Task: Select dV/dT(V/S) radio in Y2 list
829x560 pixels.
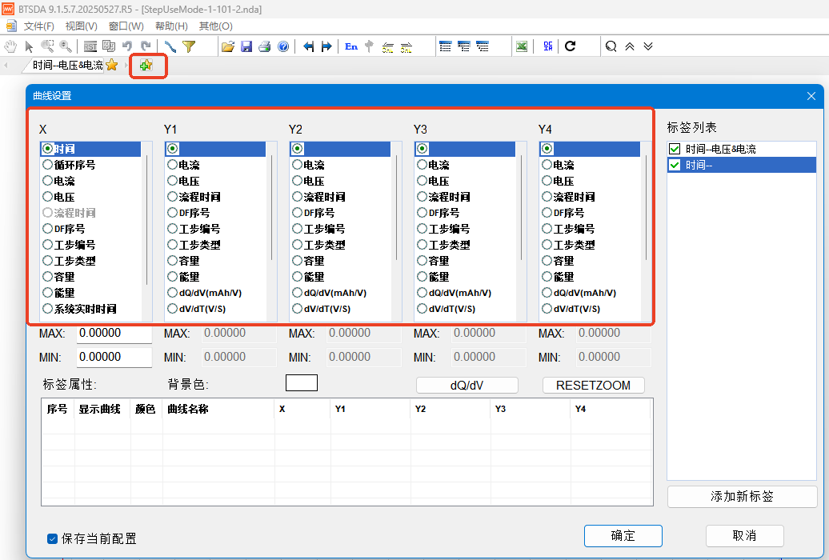Action: pos(297,309)
